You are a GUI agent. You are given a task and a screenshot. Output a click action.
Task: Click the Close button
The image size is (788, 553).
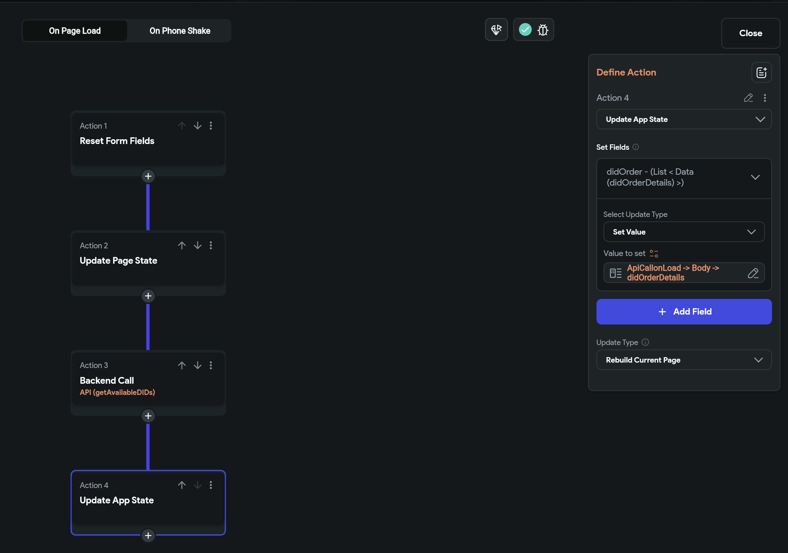coord(750,33)
